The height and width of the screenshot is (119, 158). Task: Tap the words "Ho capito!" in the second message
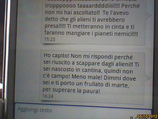click(x=56, y=55)
